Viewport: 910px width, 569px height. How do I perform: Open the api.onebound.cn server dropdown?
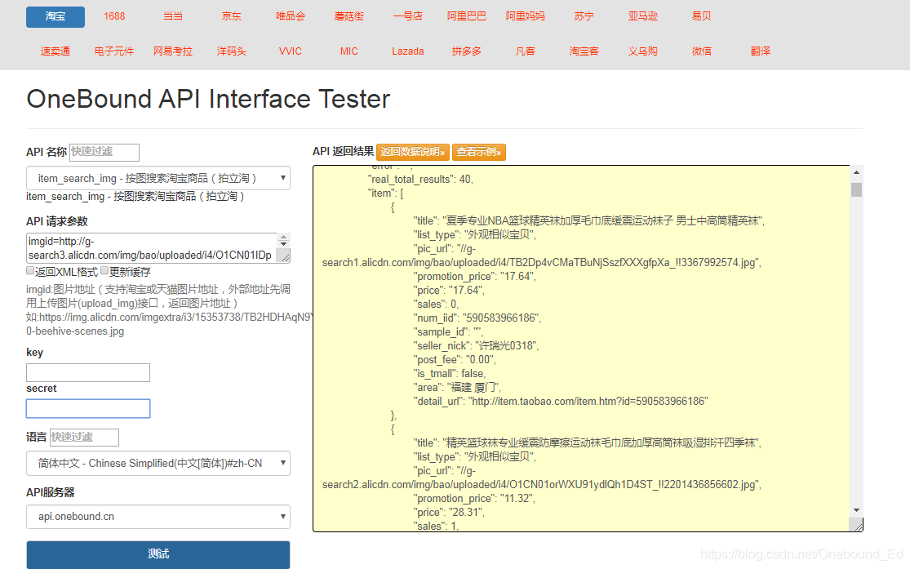pyautogui.click(x=158, y=517)
